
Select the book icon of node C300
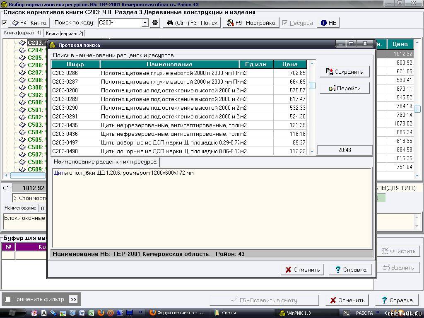[22, 88]
